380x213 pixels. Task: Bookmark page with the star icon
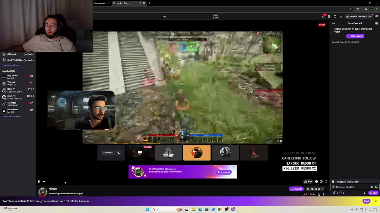pyautogui.click(x=351, y=9)
